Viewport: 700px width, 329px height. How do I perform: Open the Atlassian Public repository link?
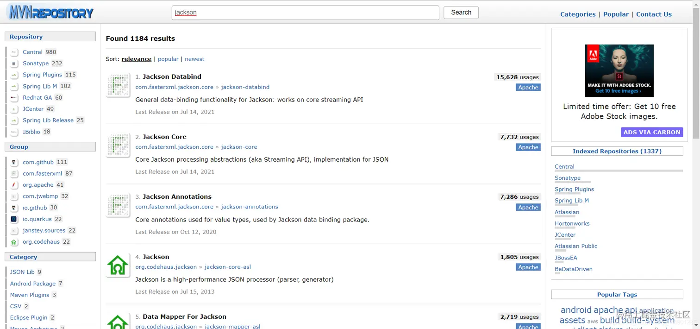576,246
